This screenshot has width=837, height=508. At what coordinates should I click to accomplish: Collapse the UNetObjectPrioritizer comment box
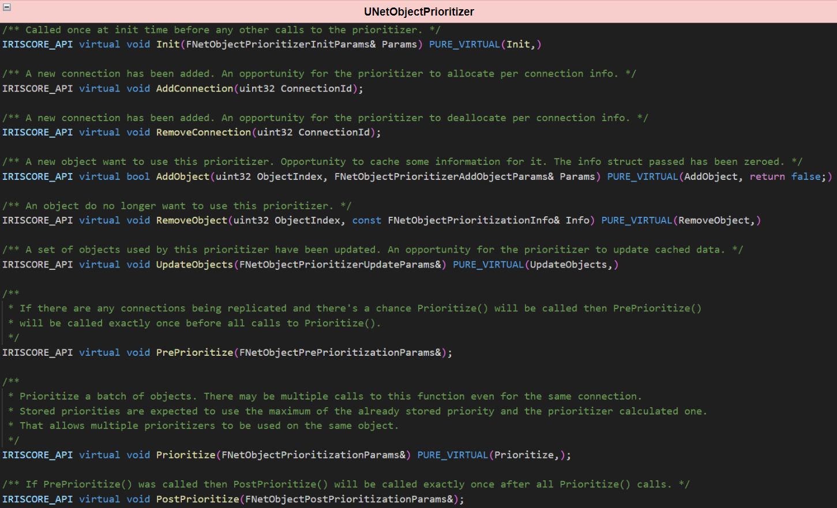[7, 7]
